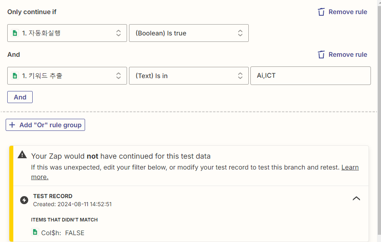Click trash icon of first Remove rule
381x242 pixels.
point(321,12)
